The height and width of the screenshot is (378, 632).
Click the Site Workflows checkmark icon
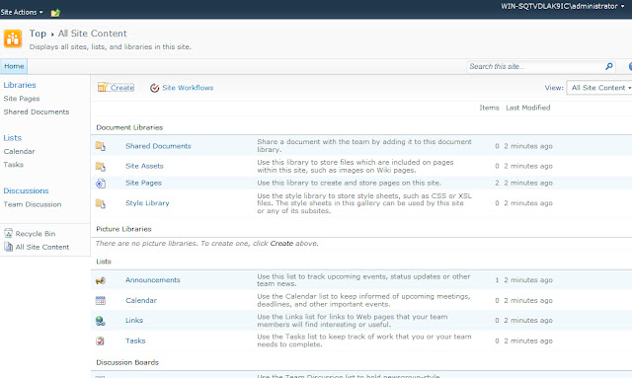coord(154,88)
